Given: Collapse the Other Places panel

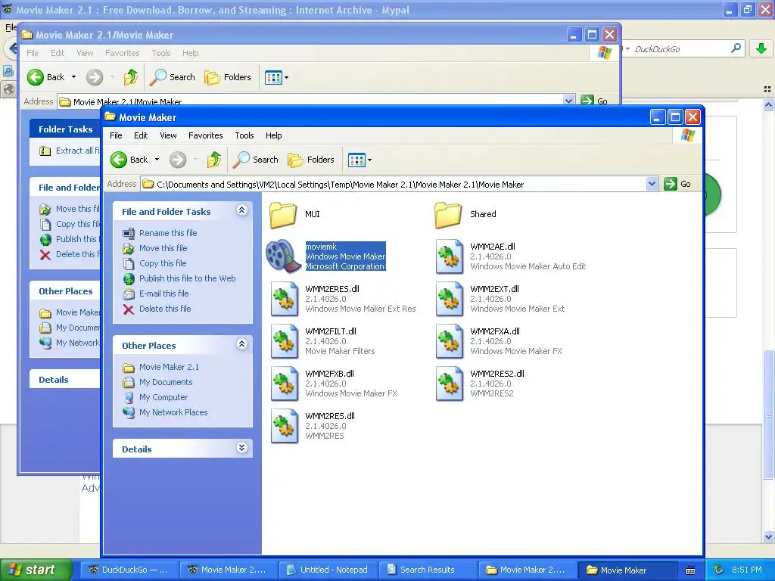Looking at the screenshot, I should [241, 344].
